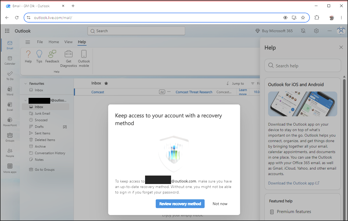Open Tips lightbulb in the ribbon

pos(39,56)
